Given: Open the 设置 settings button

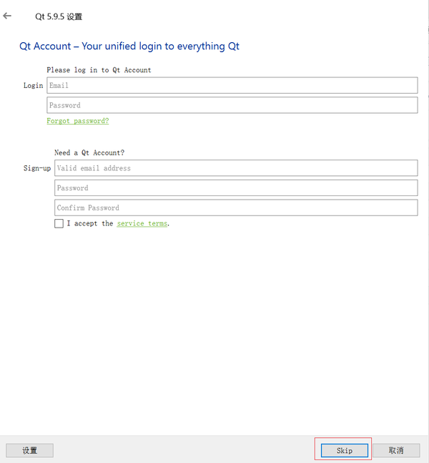Looking at the screenshot, I should pos(29,450).
